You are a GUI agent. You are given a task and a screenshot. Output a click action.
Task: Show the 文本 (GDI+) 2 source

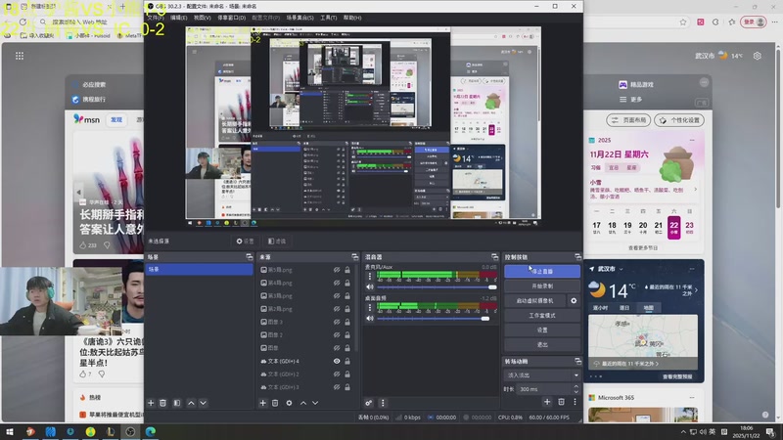337,374
